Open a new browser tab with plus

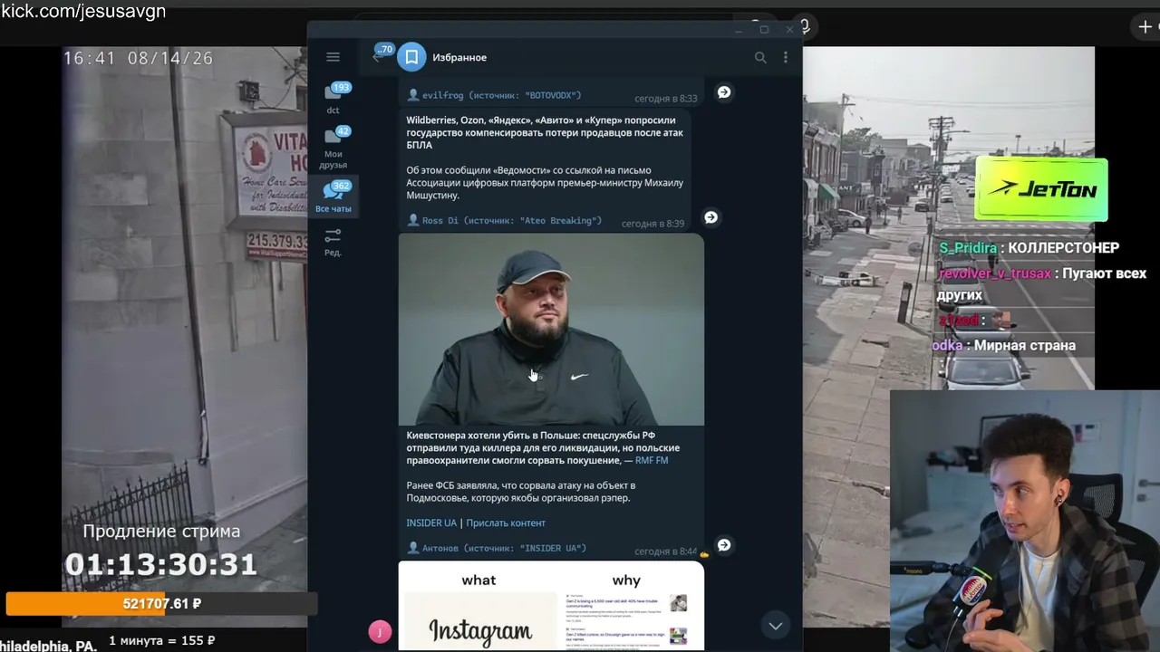[1145, 26]
